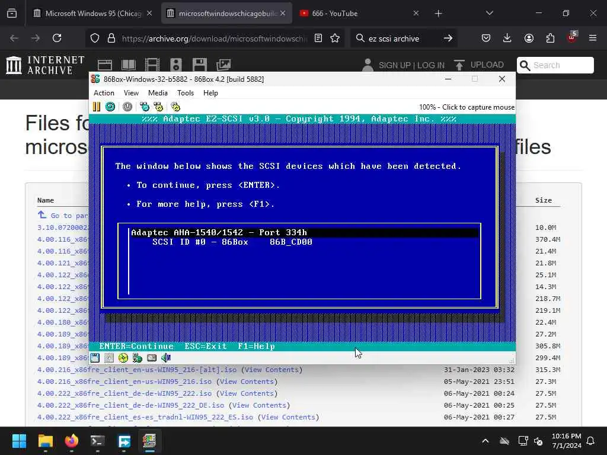Click the 86Box taskbar icon
607x455 pixels.
149,441
